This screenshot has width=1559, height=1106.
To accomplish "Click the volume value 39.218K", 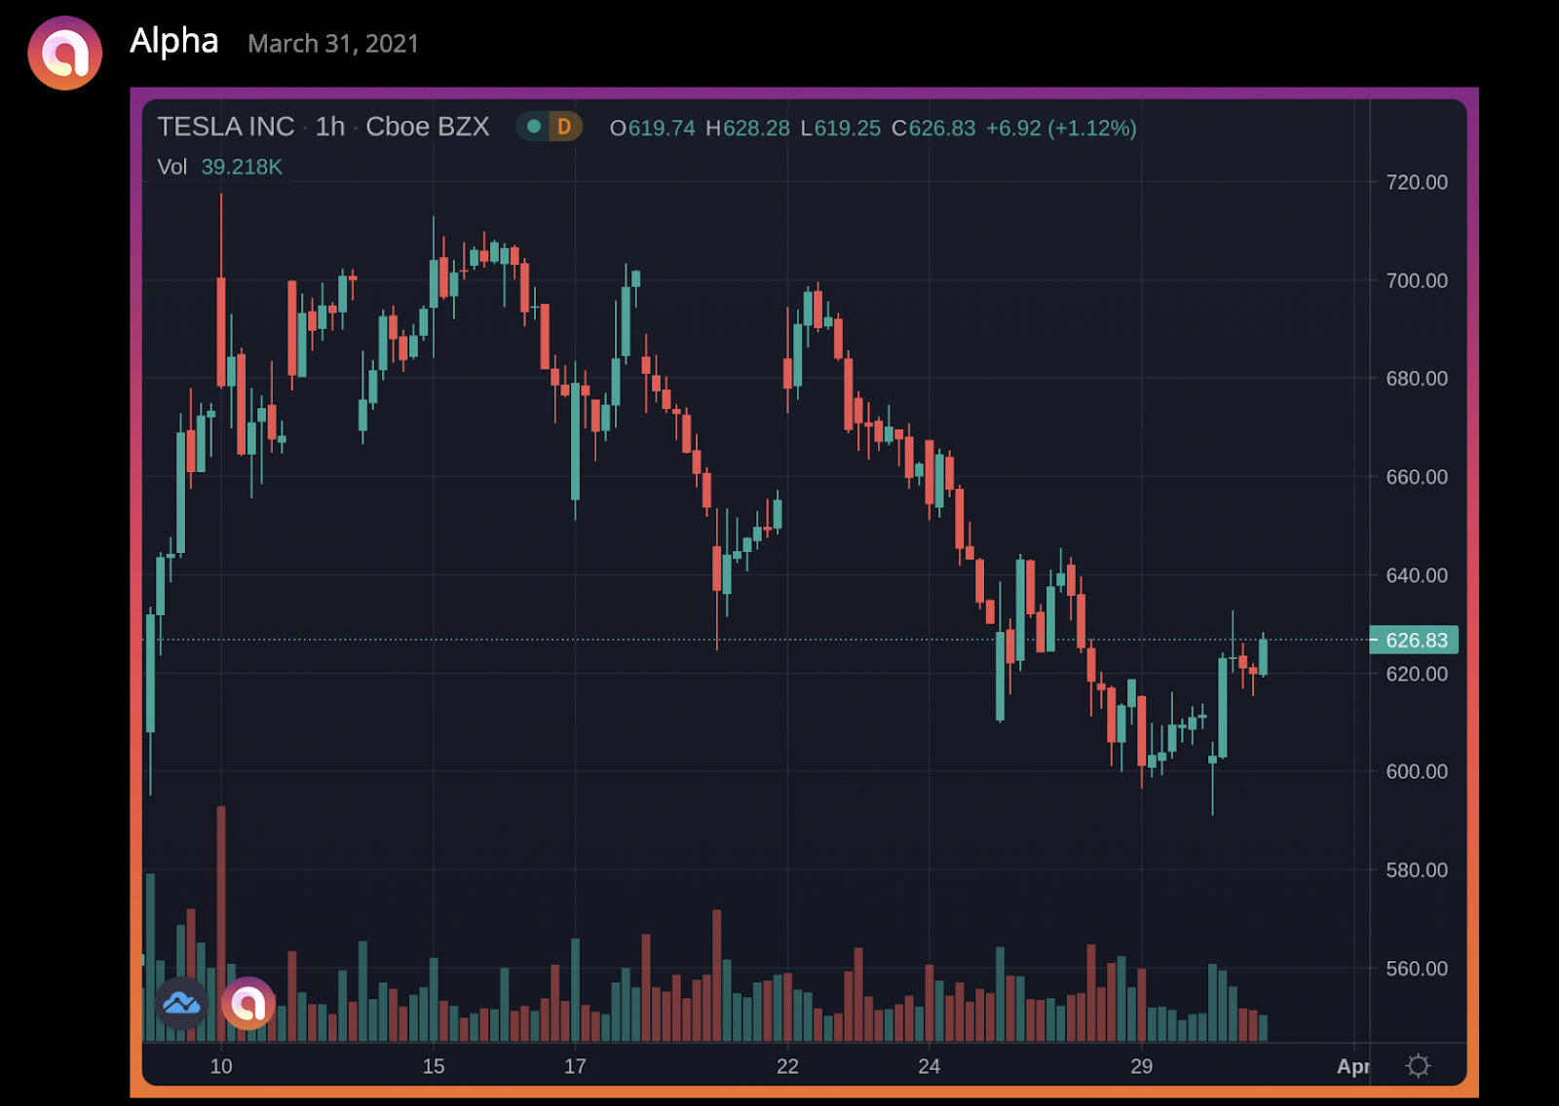I will coord(242,166).
